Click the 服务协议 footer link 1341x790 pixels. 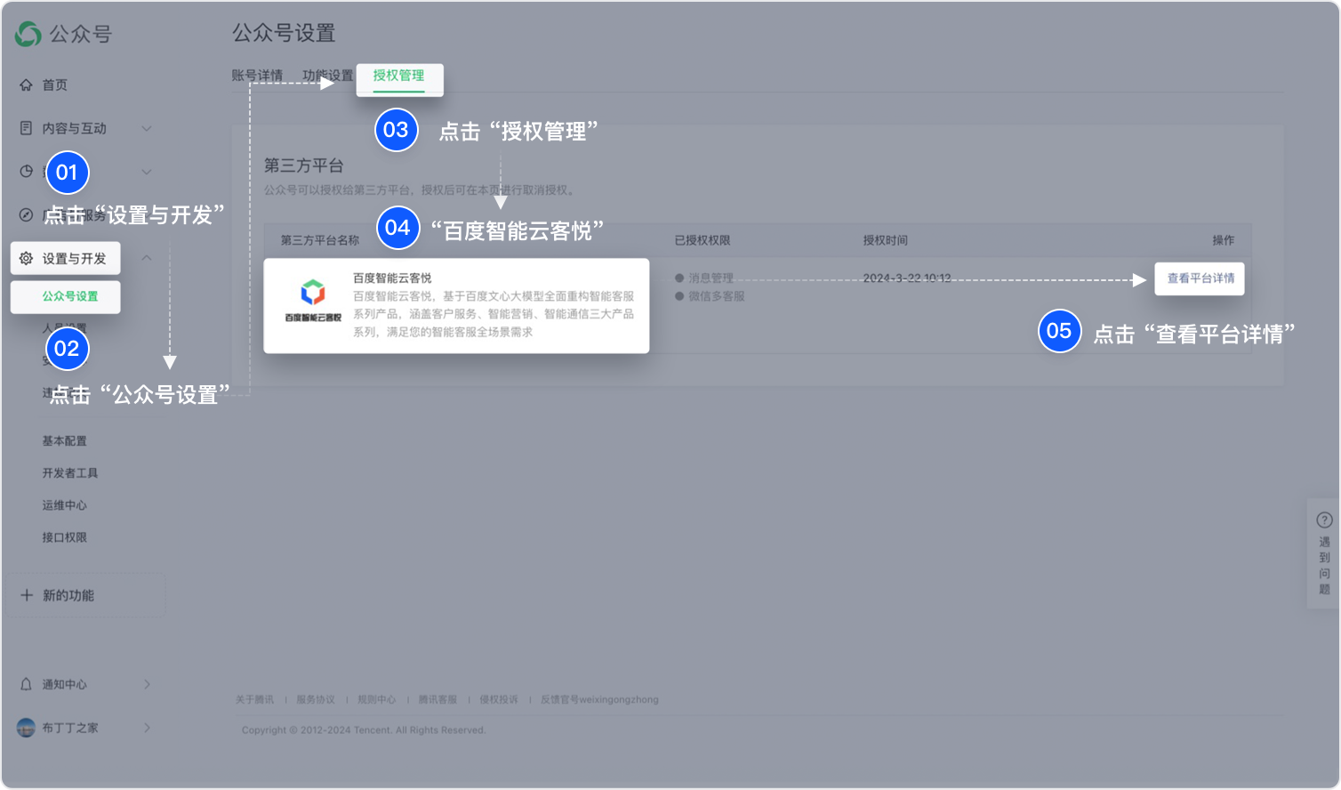(316, 700)
